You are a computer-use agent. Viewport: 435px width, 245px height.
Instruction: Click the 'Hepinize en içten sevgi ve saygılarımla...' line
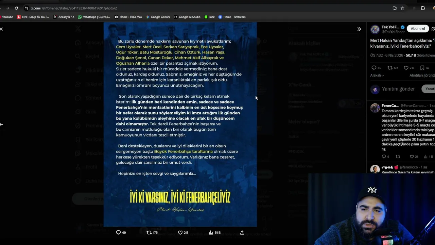click(157, 174)
